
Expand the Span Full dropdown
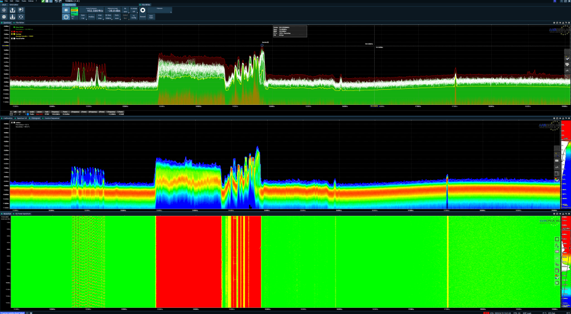point(83,17)
